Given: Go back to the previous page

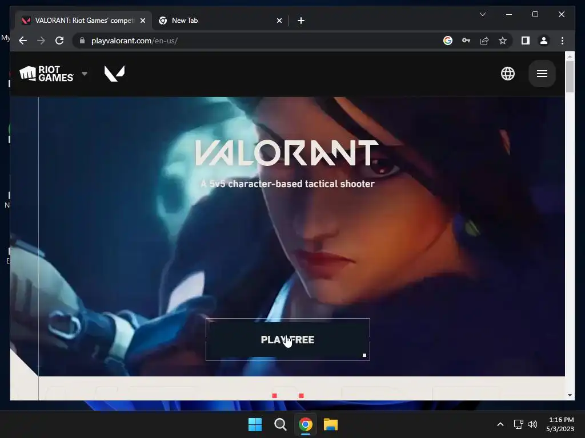Looking at the screenshot, I should point(23,40).
